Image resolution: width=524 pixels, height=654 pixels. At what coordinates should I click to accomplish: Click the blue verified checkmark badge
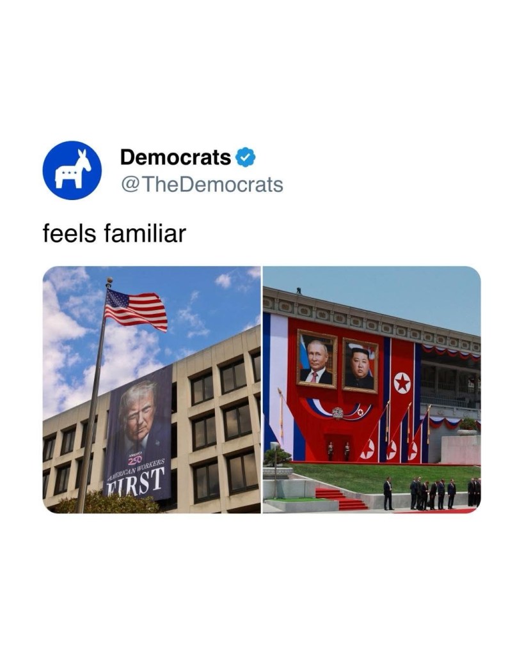tap(246, 157)
